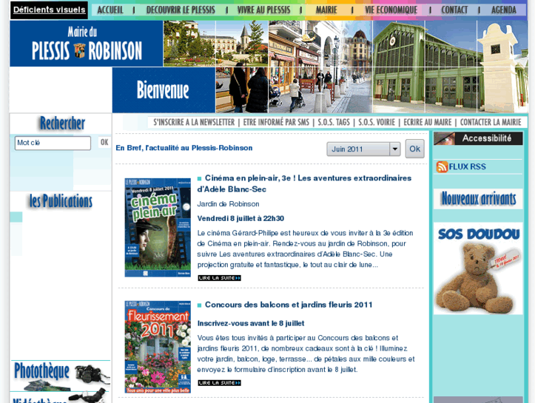The width and height of the screenshot is (538, 403).
Task: Click the Accessibilité banner text
Action: point(486,138)
